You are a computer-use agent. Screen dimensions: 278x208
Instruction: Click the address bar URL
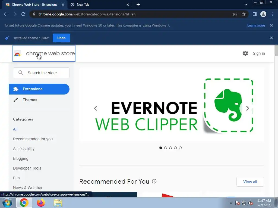(x=87, y=14)
